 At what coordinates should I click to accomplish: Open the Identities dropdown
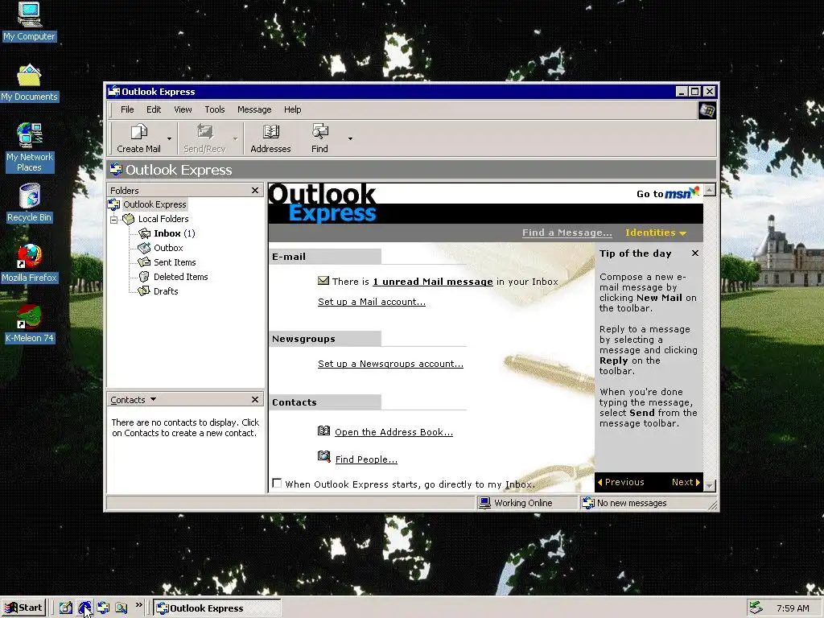(655, 233)
